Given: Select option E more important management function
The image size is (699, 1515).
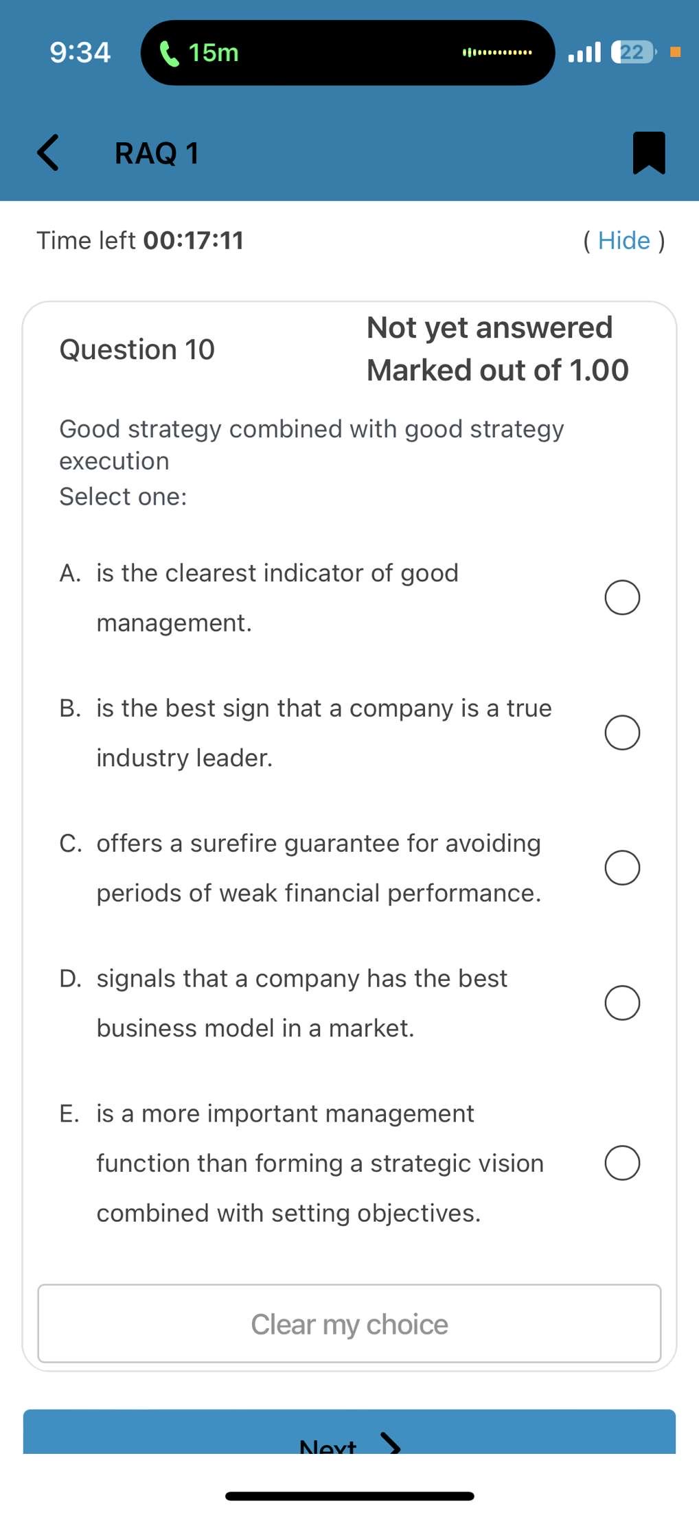Looking at the screenshot, I should pos(622,1163).
